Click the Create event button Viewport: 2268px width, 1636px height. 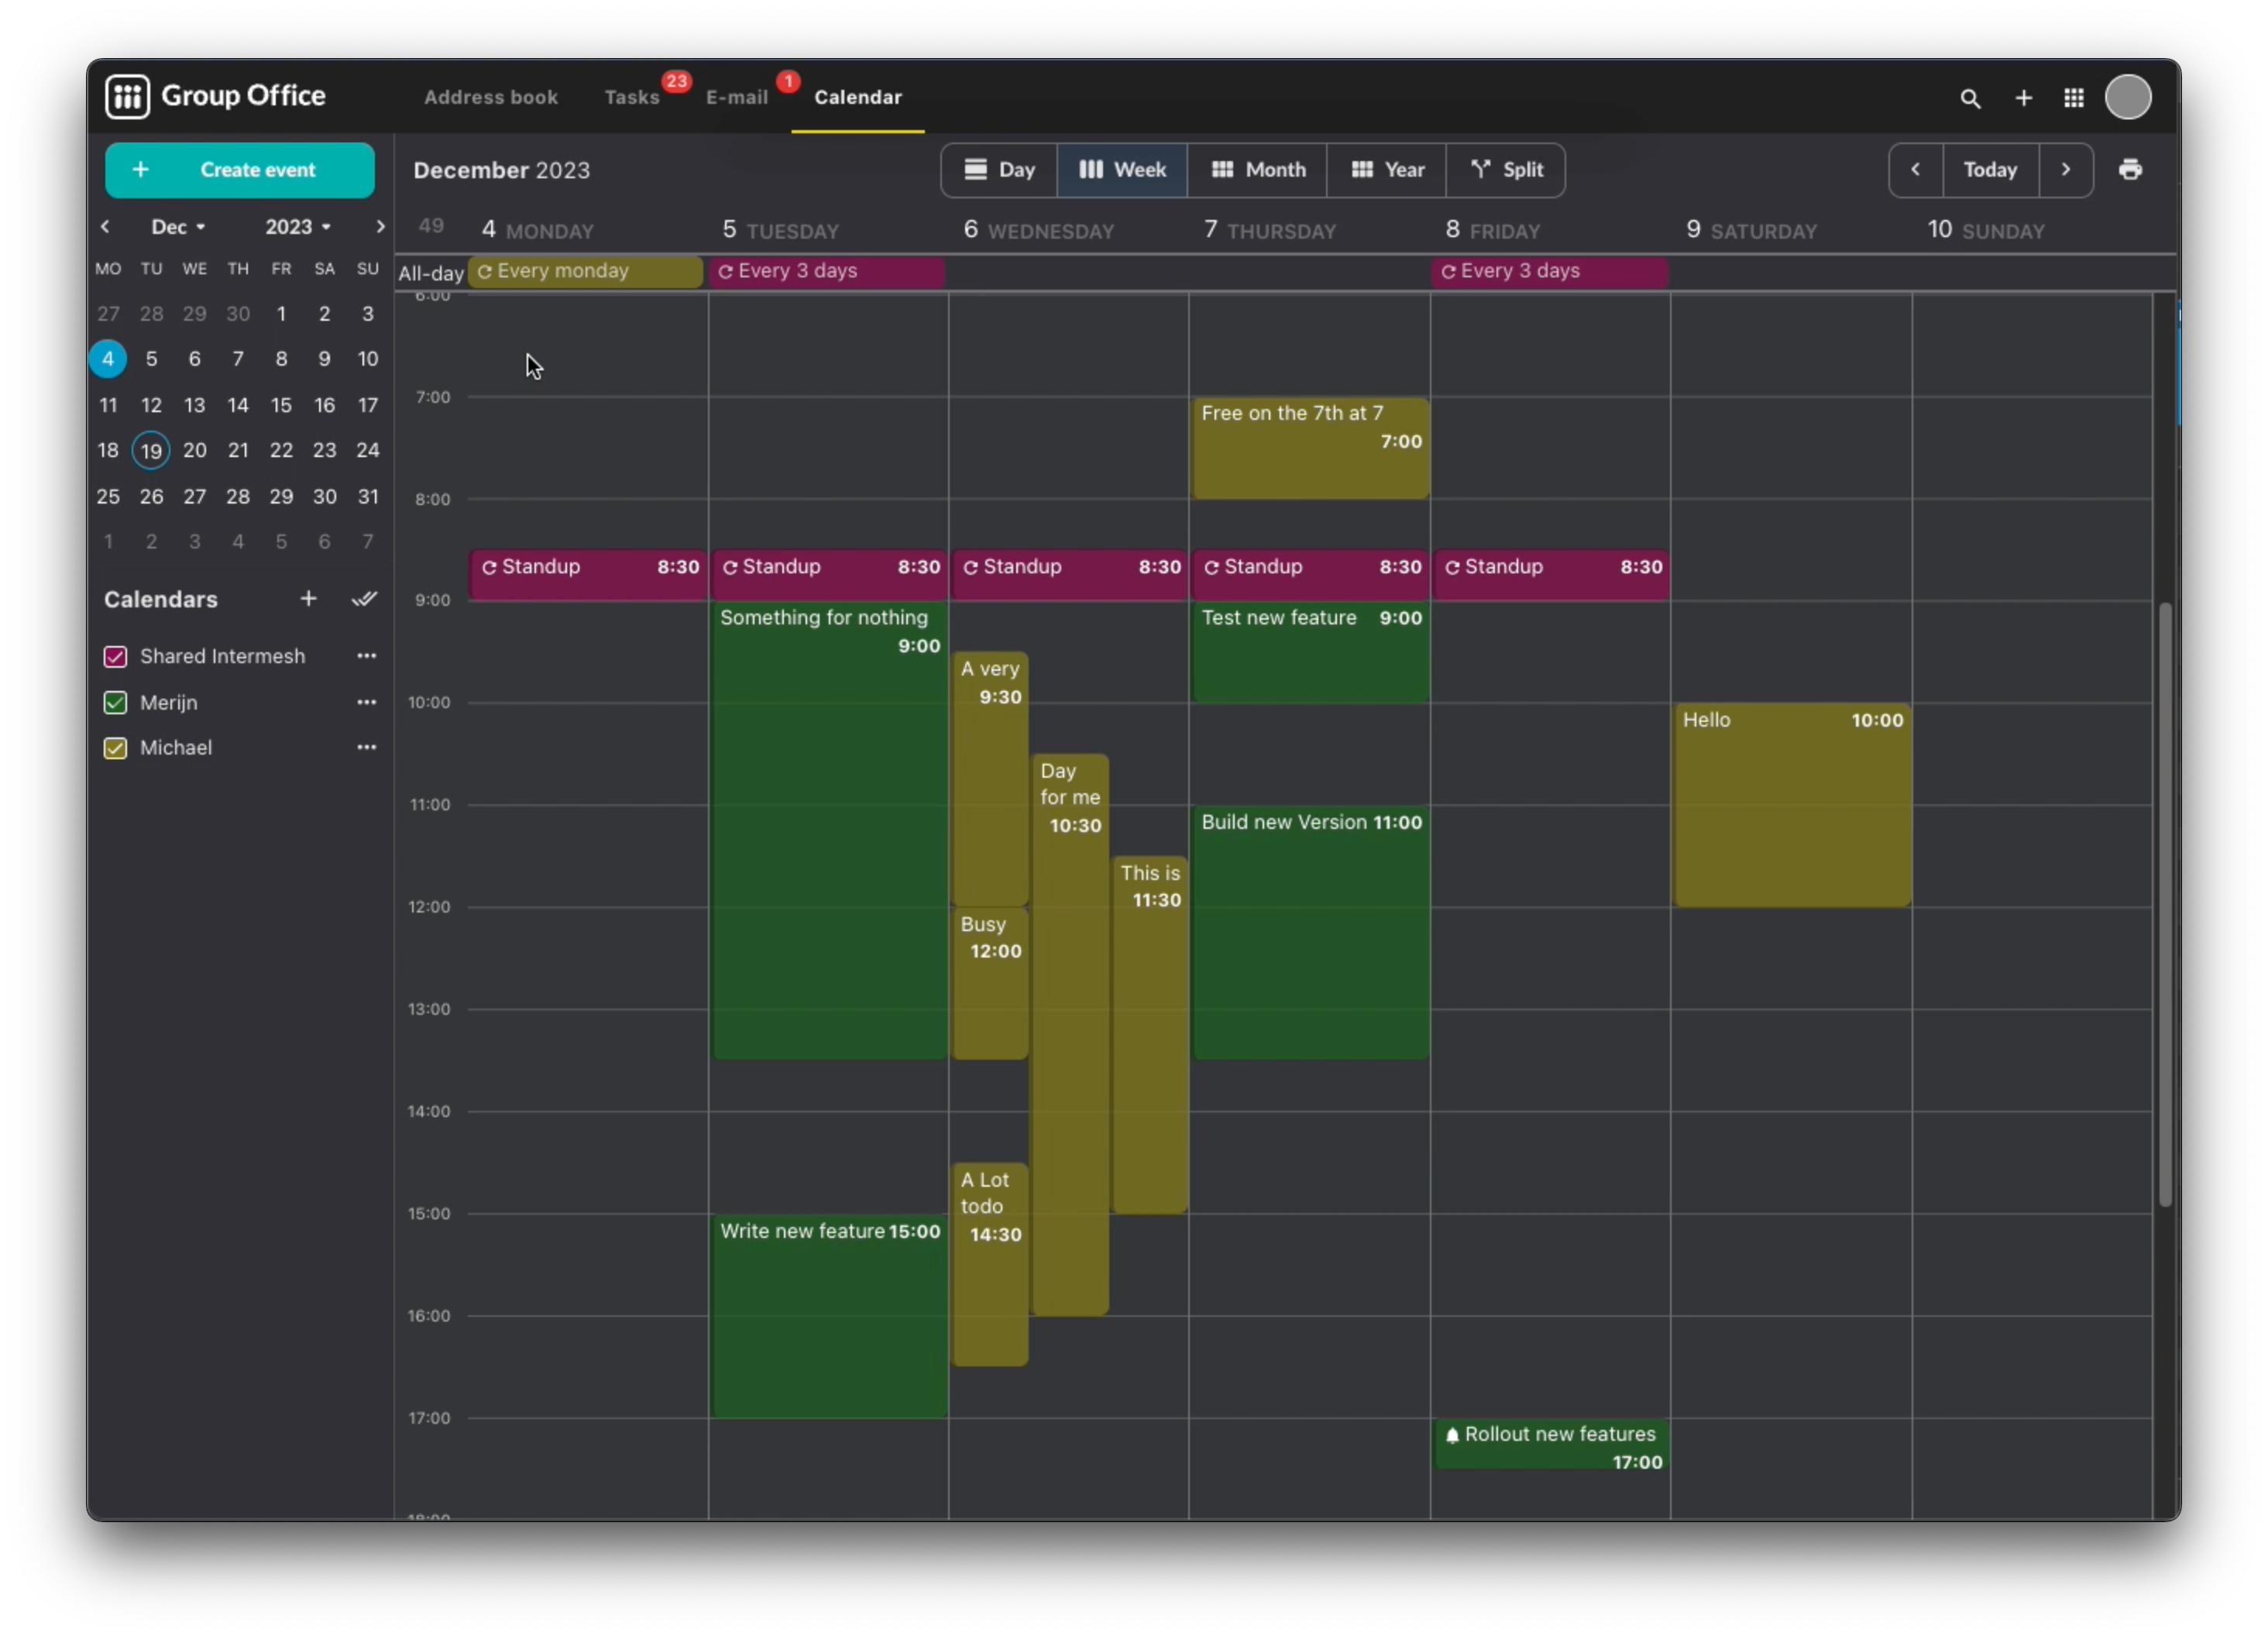click(240, 169)
